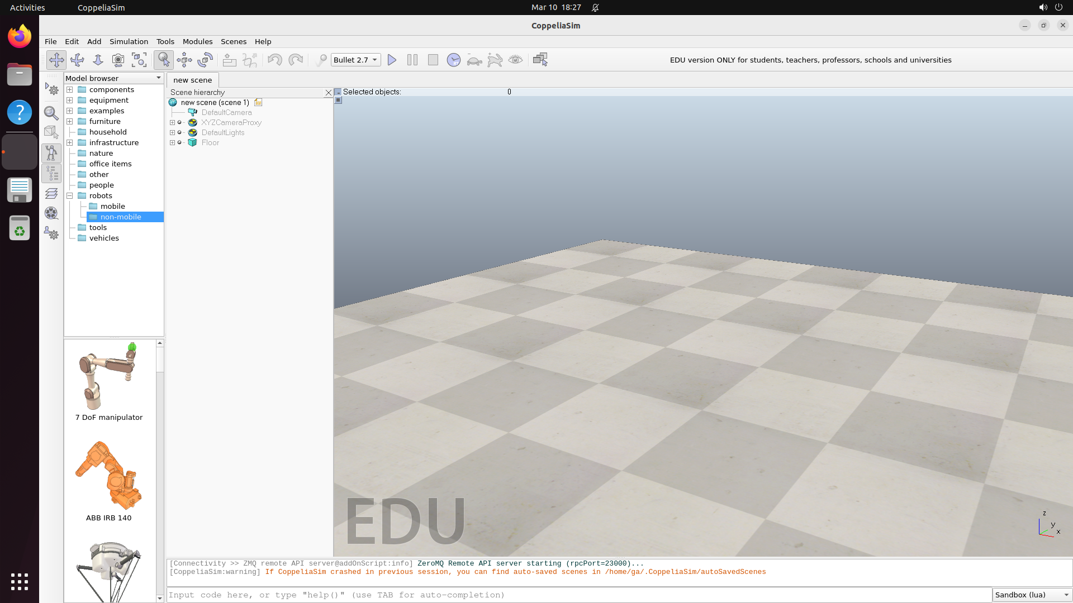Collapse the robots folder in model browser

pos(70,195)
